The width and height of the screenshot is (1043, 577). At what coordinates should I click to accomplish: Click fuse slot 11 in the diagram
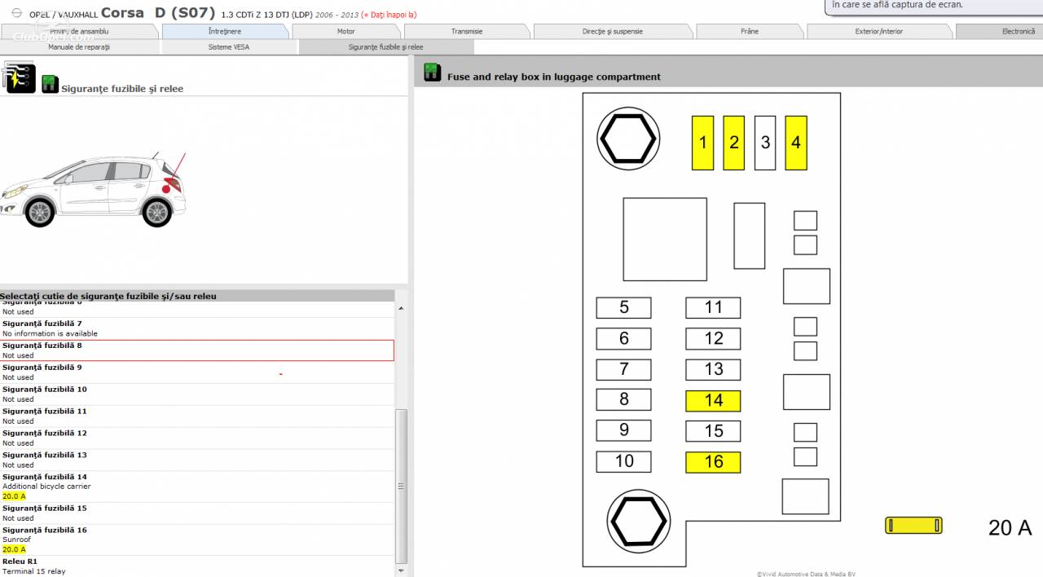(713, 308)
